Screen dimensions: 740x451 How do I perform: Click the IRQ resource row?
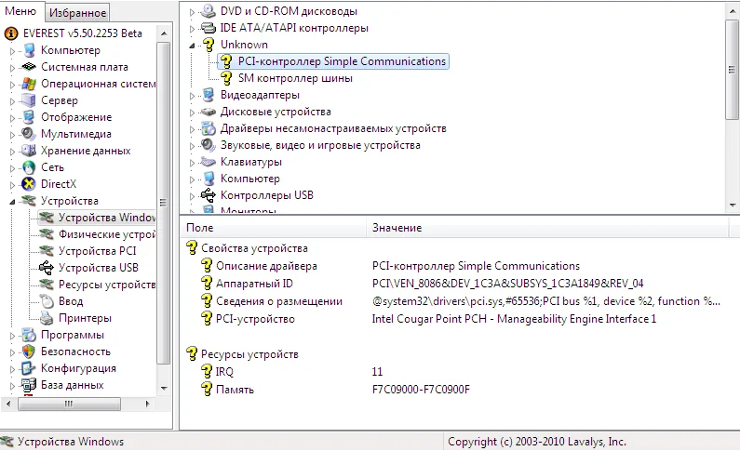224,372
